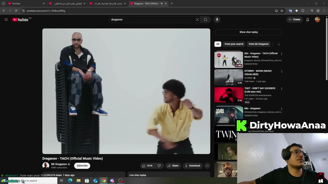Clear the draganov search query

[197, 19]
